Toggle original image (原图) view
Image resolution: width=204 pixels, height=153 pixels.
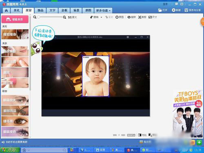coord(120,17)
